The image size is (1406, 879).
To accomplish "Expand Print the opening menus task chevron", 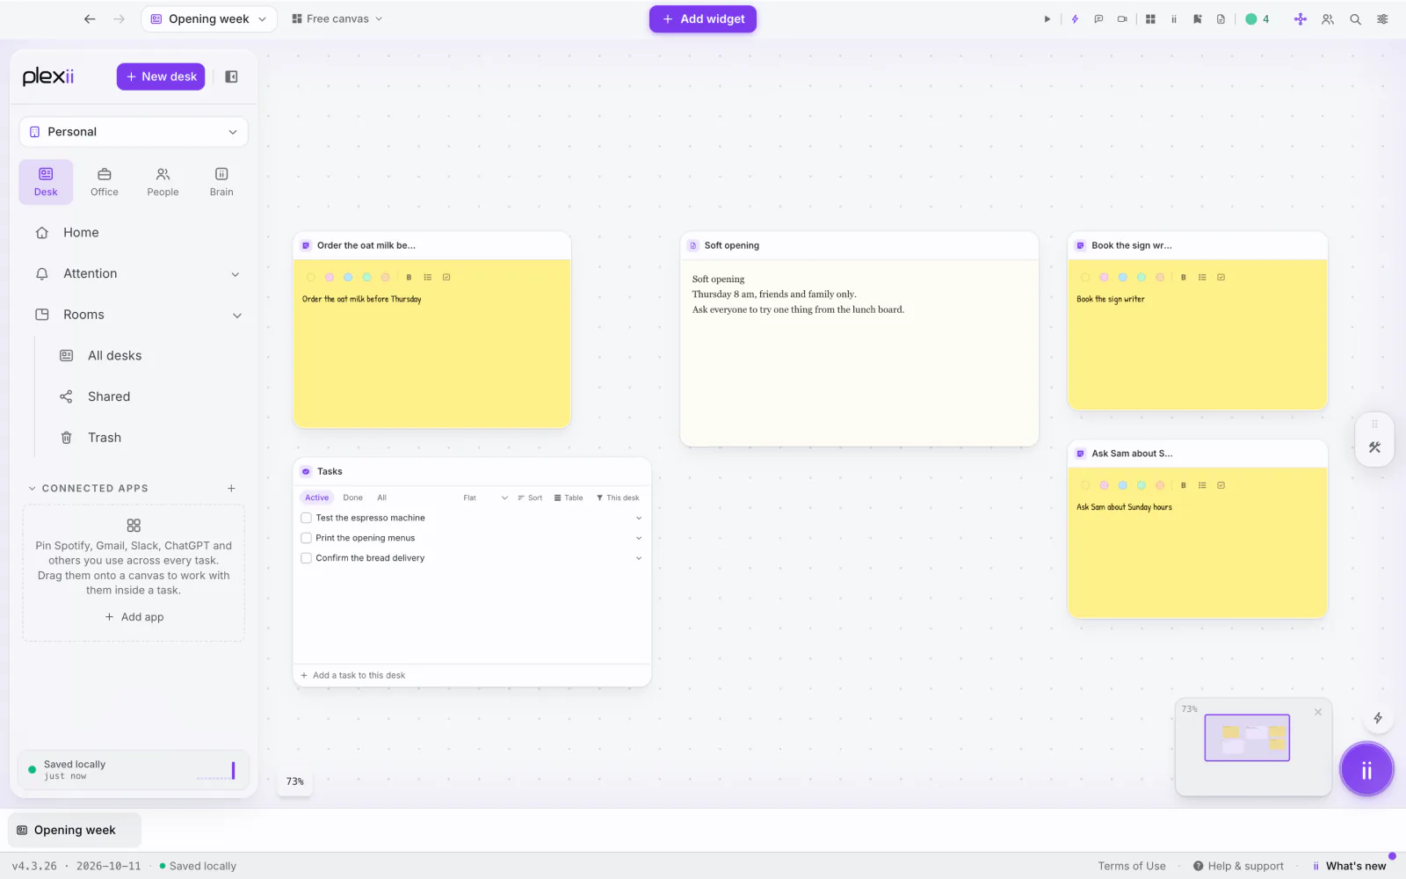I will pyautogui.click(x=639, y=538).
